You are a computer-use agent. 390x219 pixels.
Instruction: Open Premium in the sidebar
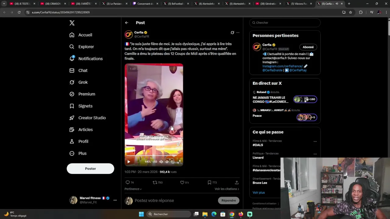82,94
